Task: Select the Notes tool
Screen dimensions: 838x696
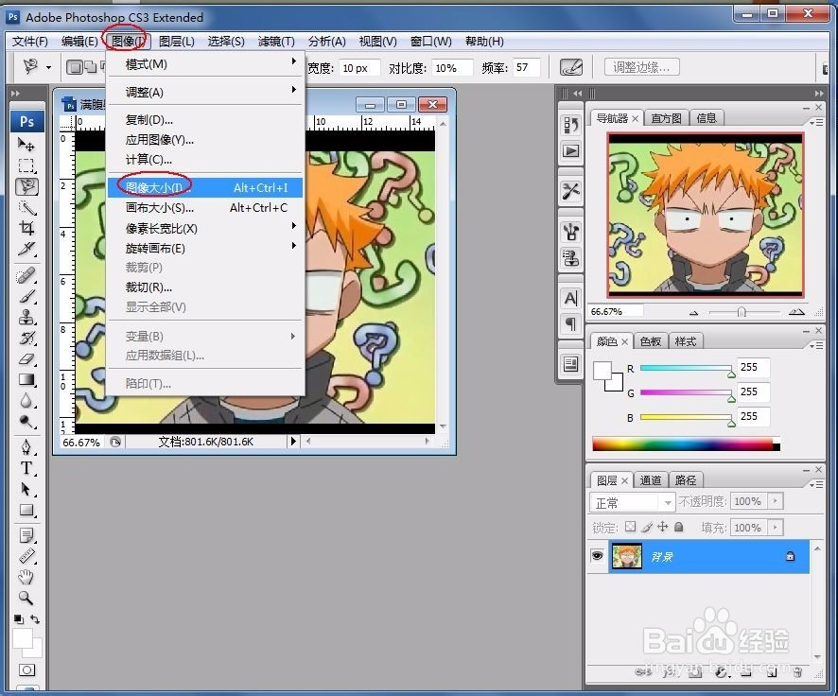Action: click(x=26, y=535)
